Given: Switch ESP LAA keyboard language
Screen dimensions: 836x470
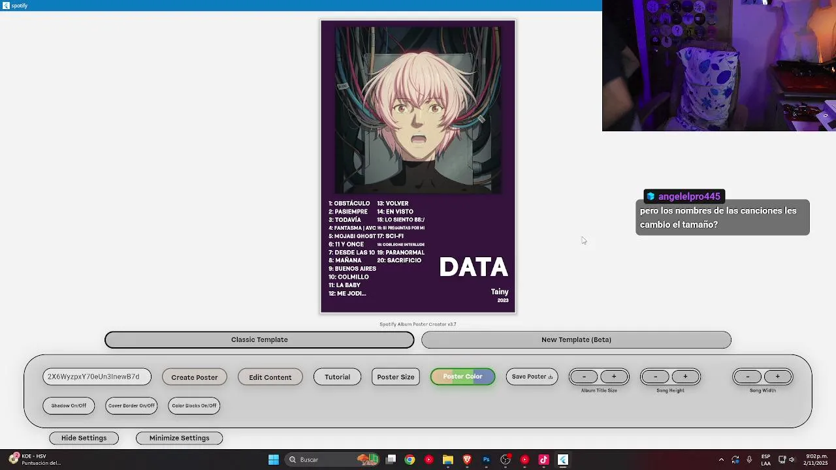Looking at the screenshot, I should [x=765, y=460].
